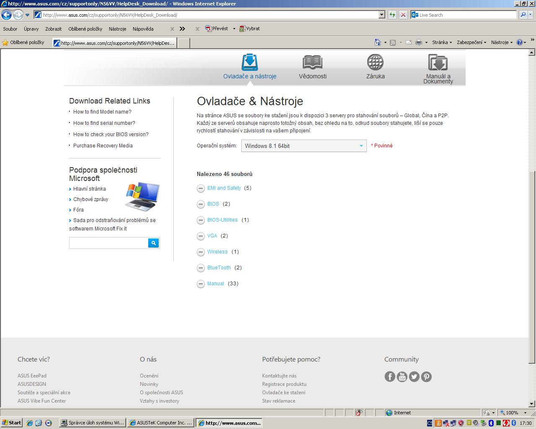This screenshot has height=429, width=536.
Task: Open the Pinterest community icon
Action: 426,377
